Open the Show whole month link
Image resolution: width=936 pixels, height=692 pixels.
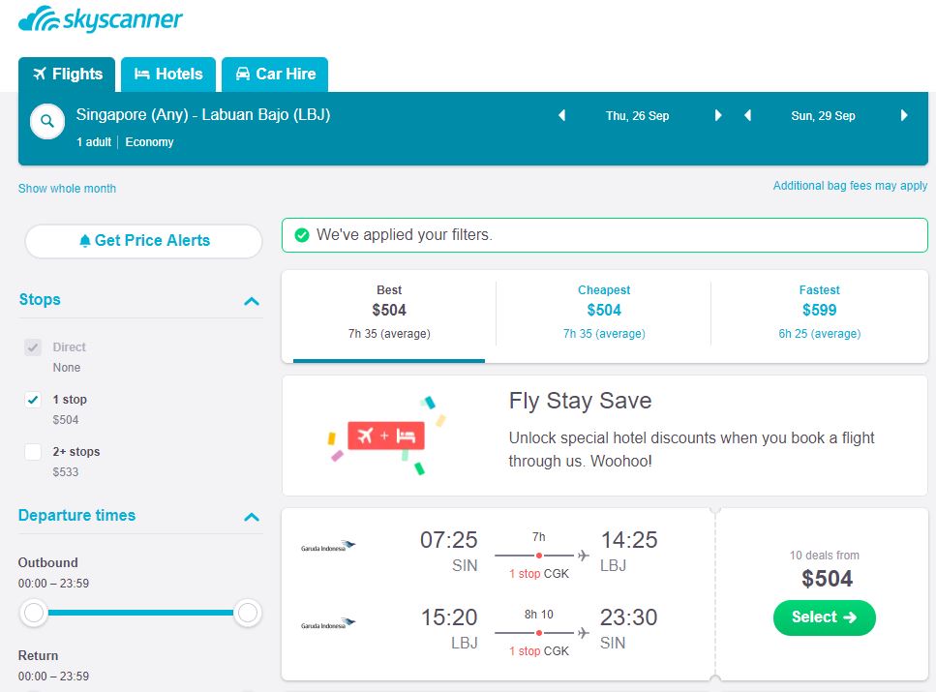[x=67, y=189]
